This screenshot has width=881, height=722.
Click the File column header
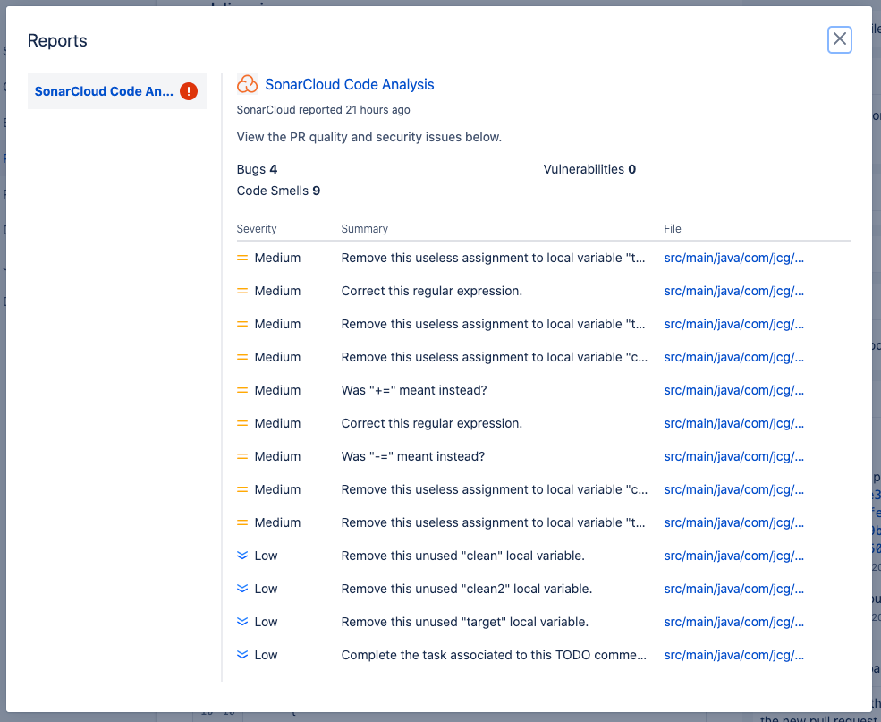673,229
